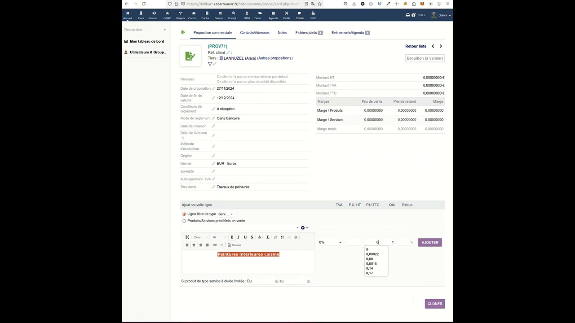The image size is (575, 323).
Task: Center text in editor
Action: click(x=194, y=245)
